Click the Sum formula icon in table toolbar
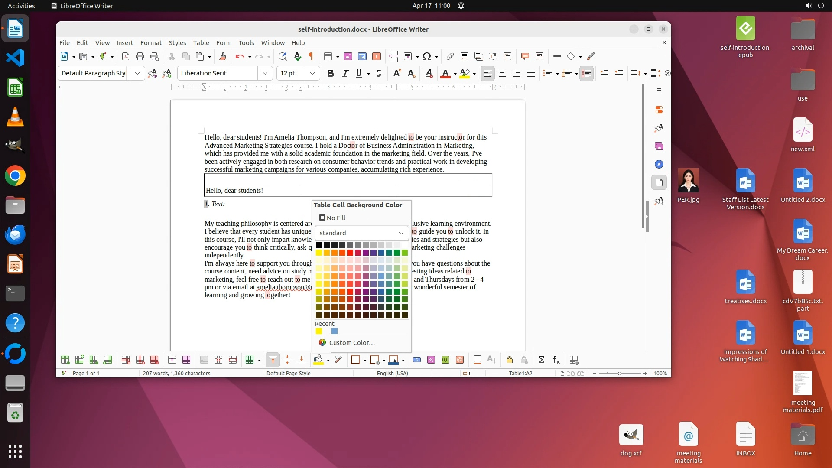Screen dimensions: 832x468 pos(541,360)
